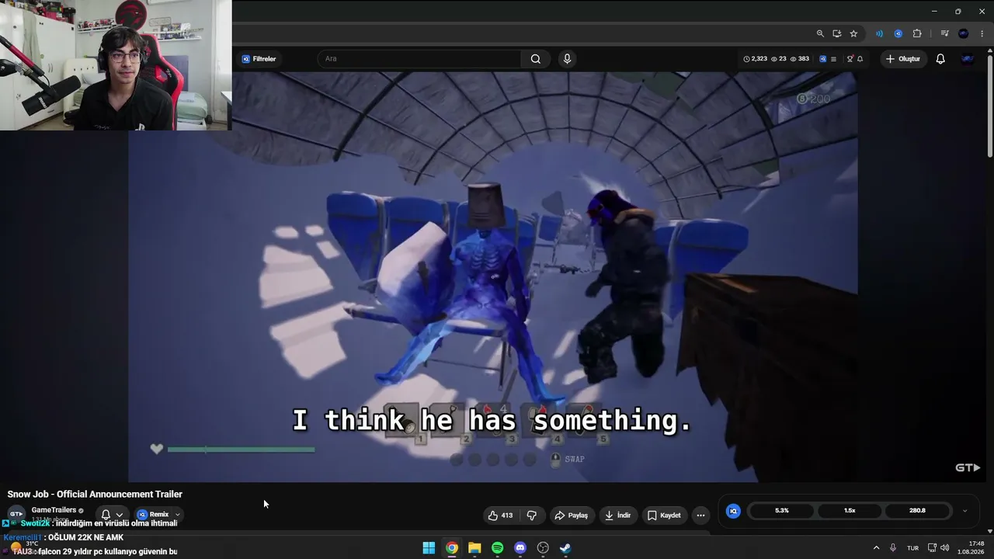
Task: Click the Remix button
Action: coord(153,515)
